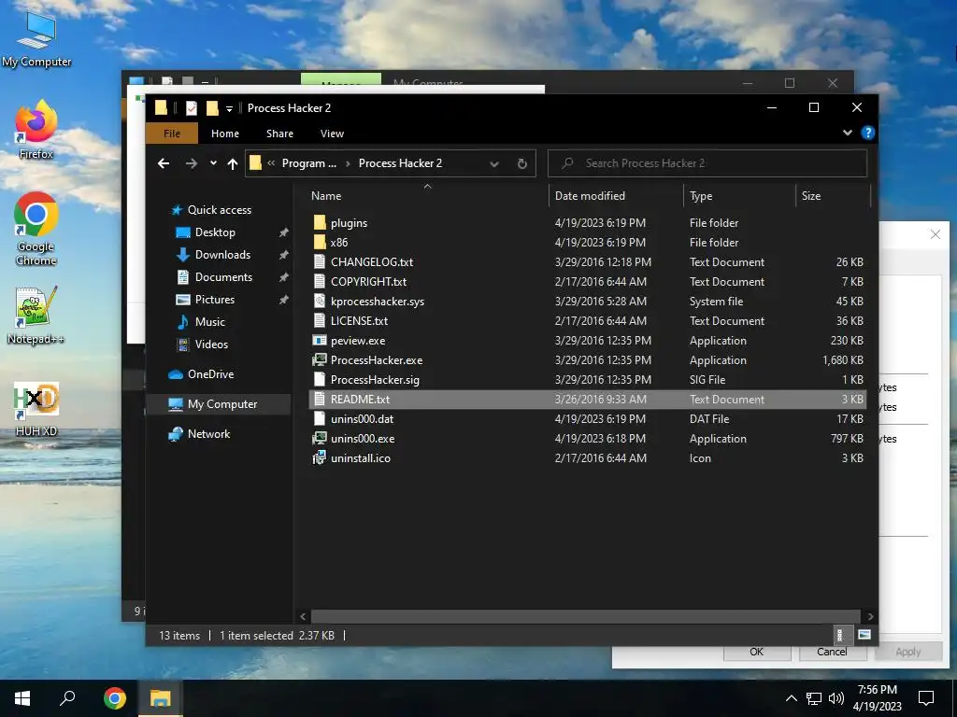Screen dimensions: 957x717
Task: Expand the address bar history dropdown
Action: coord(494,163)
